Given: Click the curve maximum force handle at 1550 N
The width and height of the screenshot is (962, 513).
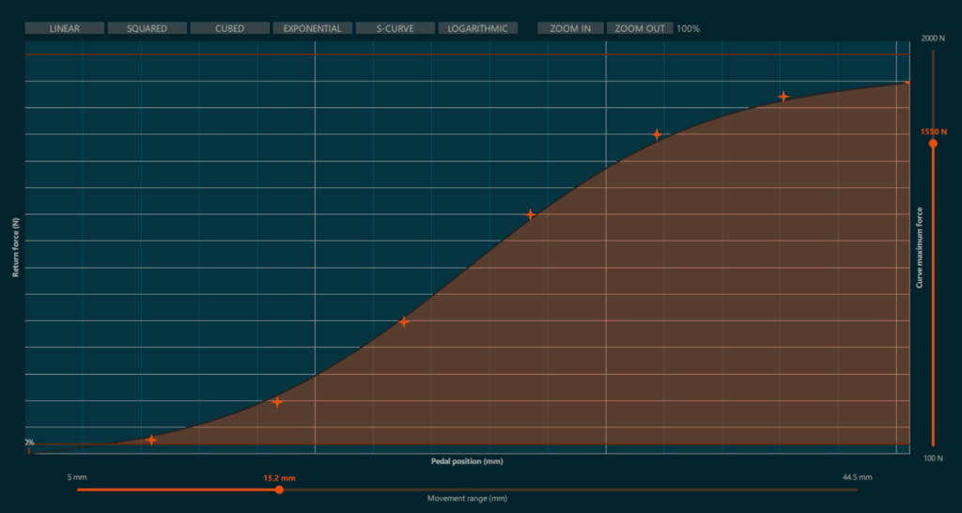Looking at the screenshot, I should (933, 144).
